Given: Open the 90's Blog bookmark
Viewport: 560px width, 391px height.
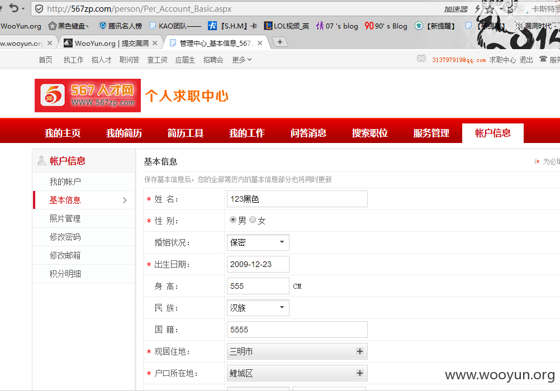Looking at the screenshot, I should (386, 26).
